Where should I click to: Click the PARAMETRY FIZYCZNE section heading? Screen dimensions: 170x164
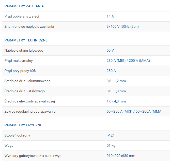coord(23,125)
